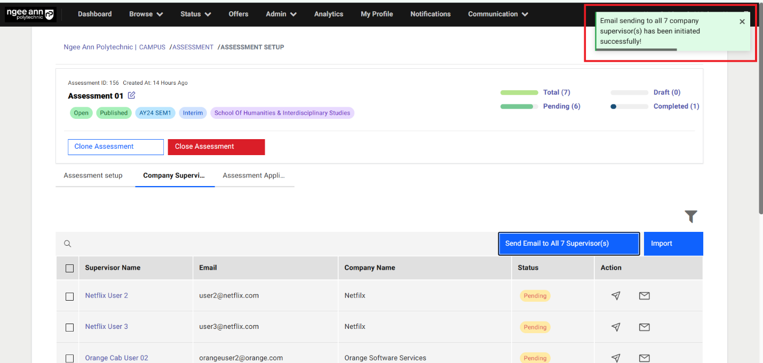This screenshot has height=363, width=763.
Task: Click envelope mail icon for Netflix User 3
Action: click(644, 327)
